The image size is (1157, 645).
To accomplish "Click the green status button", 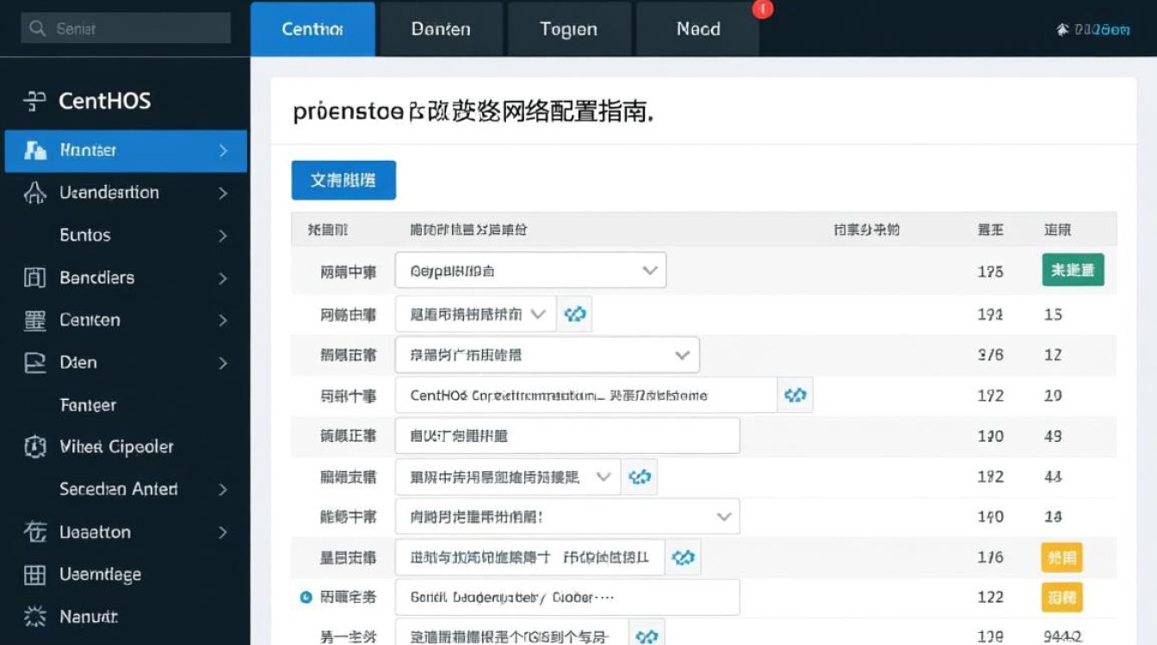I will pyautogui.click(x=1073, y=270).
